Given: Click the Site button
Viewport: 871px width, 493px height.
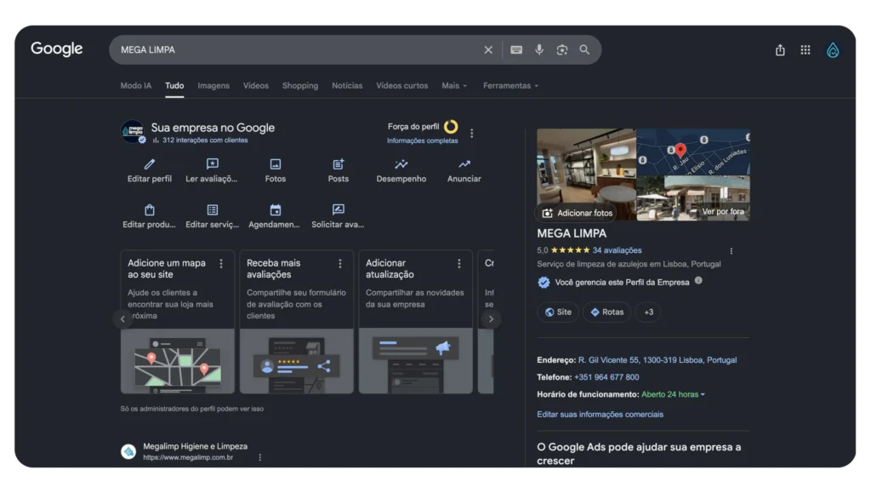Looking at the screenshot, I should [x=558, y=312].
